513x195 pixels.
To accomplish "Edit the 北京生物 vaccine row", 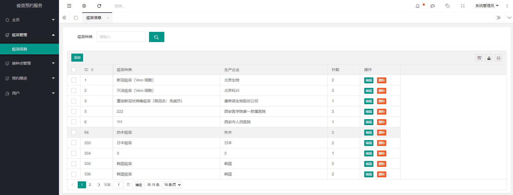I will point(369,80).
